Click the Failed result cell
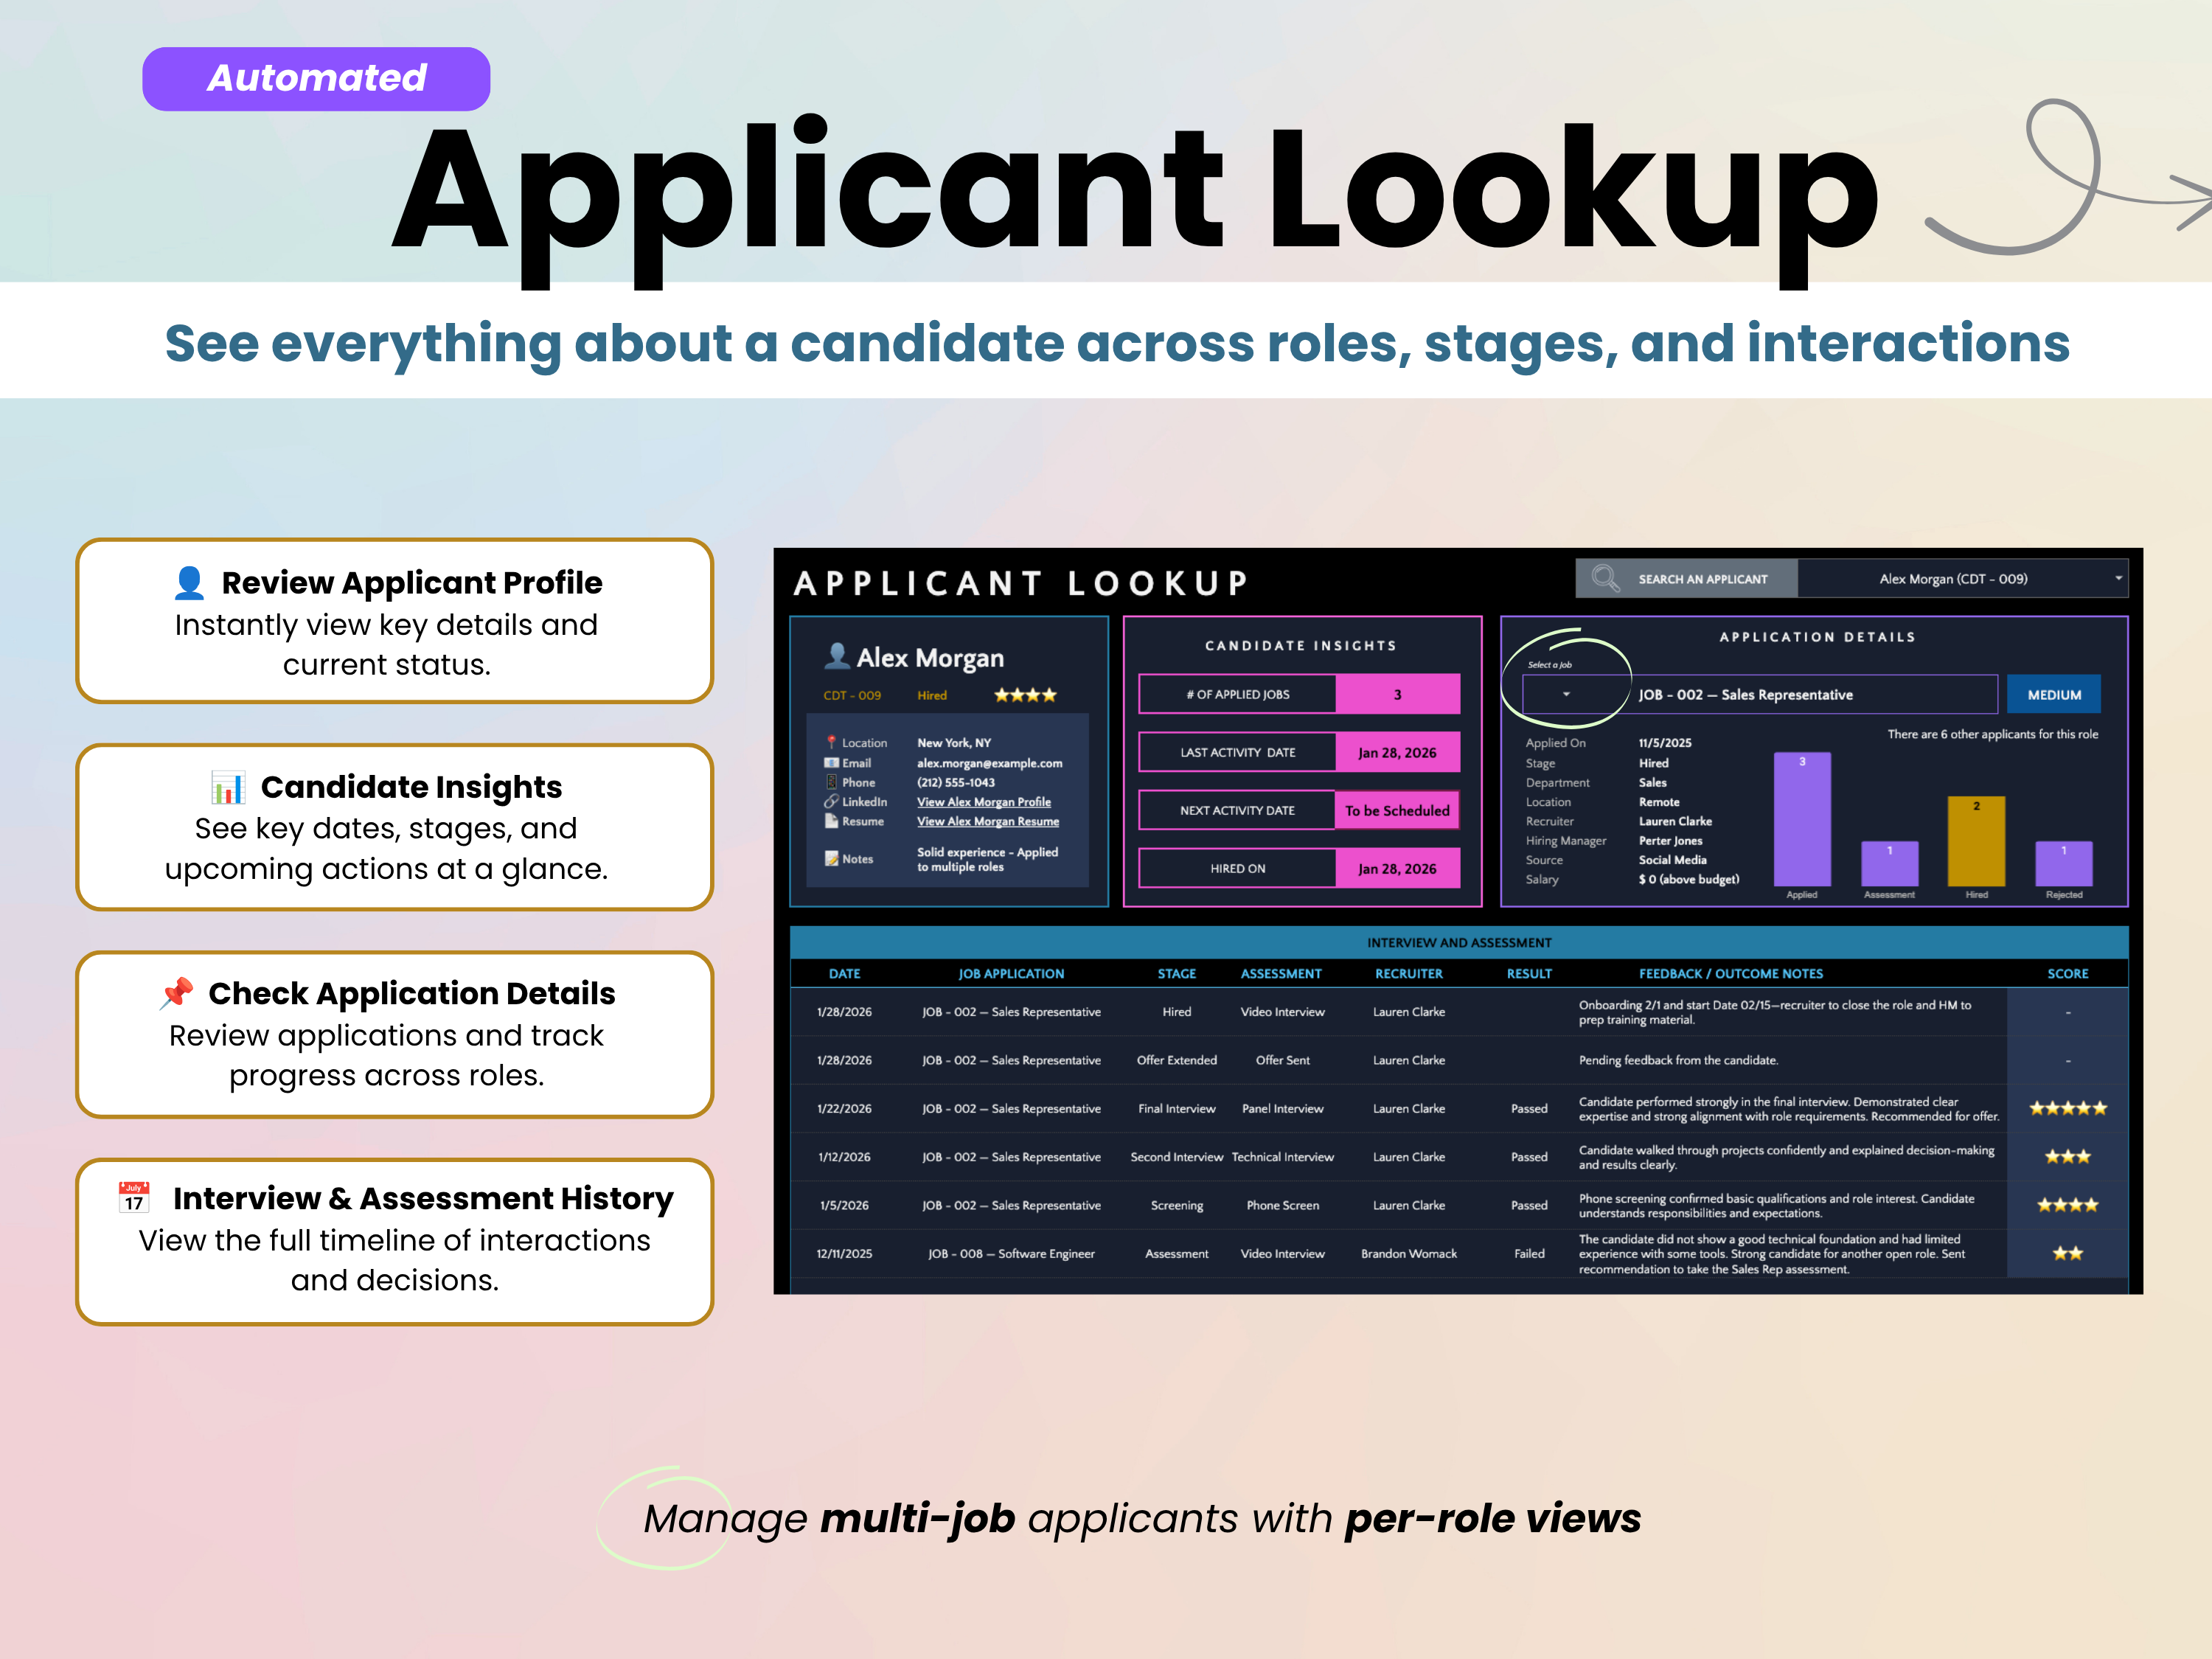Screen dimensions: 2212x1659 click(x=1529, y=1253)
